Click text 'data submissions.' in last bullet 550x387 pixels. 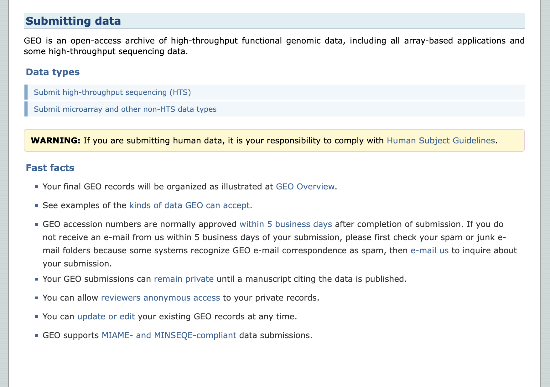pyautogui.click(x=276, y=335)
